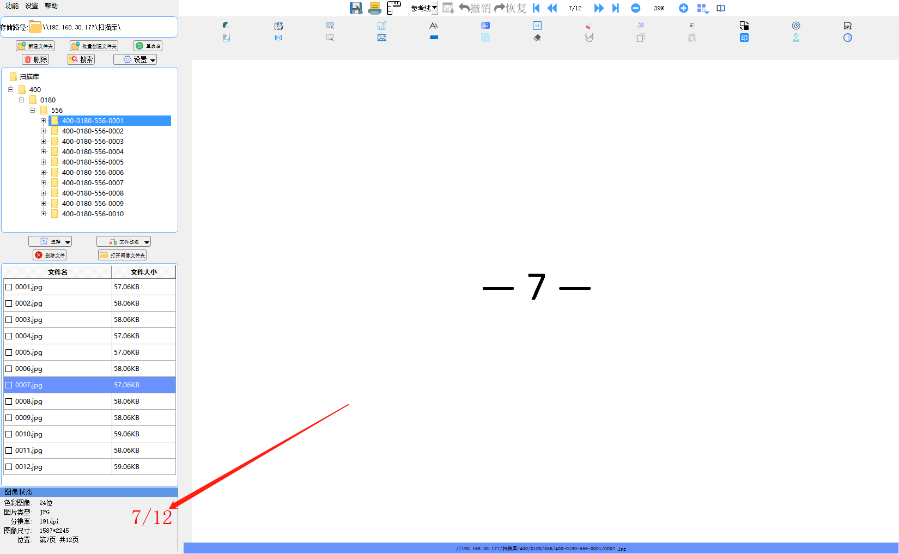Jump to the first page

coord(536,8)
